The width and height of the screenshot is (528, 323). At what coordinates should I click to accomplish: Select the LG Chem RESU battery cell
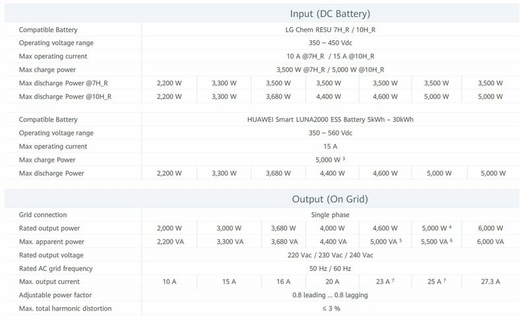[330, 30]
